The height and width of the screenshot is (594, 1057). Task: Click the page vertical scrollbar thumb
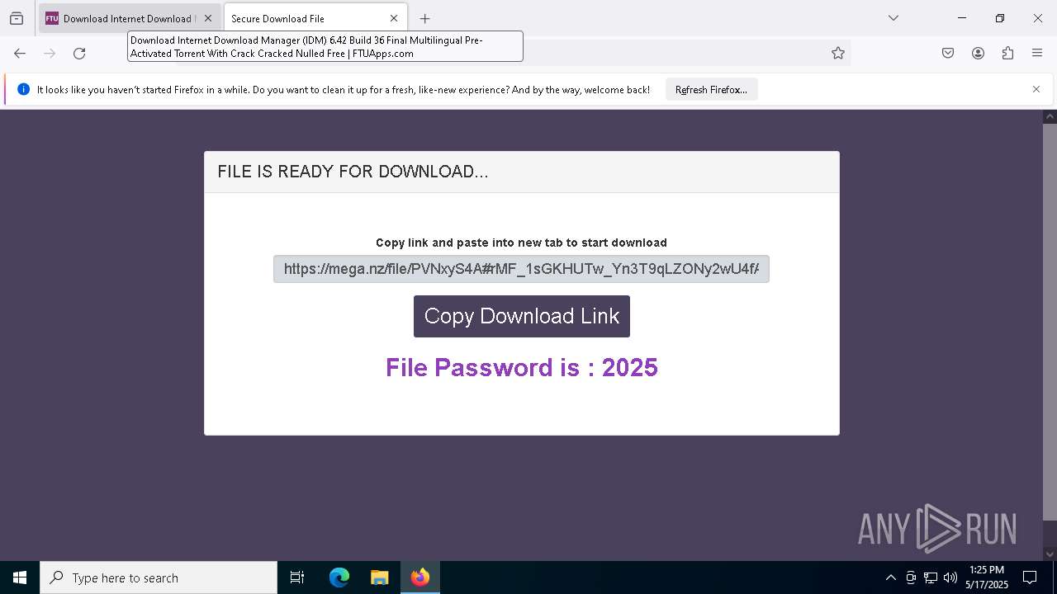click(x=1050, y=322)
